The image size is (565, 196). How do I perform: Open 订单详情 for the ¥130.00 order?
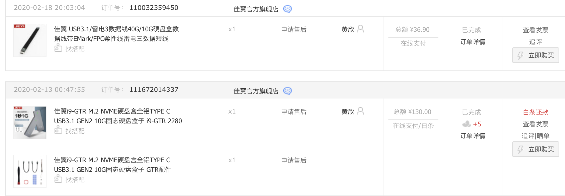[472, 136]
